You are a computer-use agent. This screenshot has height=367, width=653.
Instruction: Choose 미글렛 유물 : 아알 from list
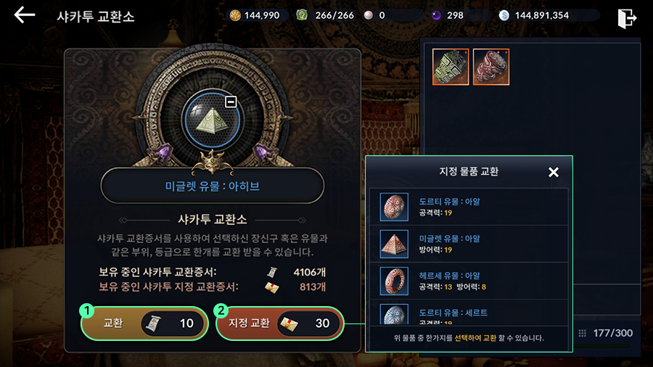(469, 244)
